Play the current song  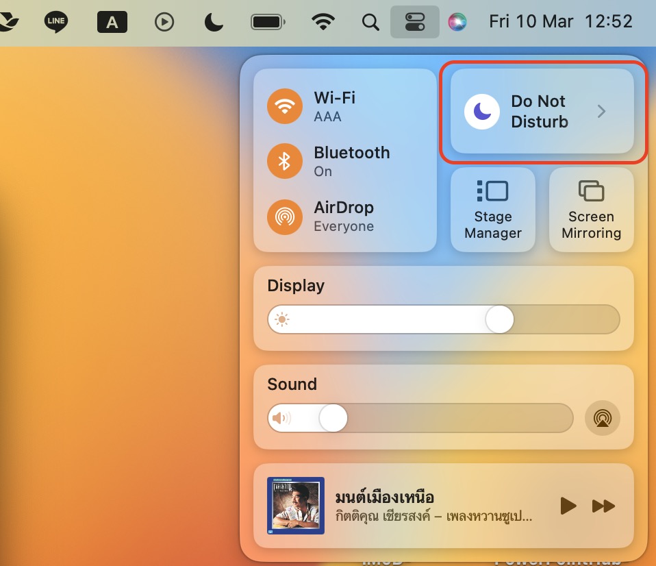(x=568, y=506)
